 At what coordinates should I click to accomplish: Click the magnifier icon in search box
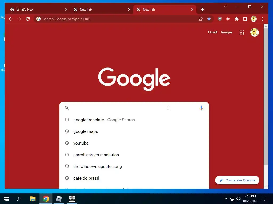point(67,108)
